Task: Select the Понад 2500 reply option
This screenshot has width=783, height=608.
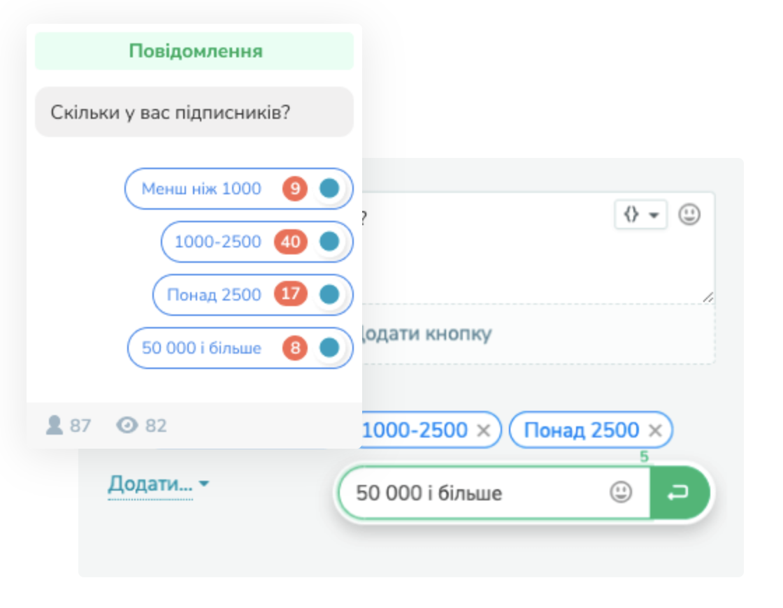Action: pyautogui.click(x=214, y=295)
